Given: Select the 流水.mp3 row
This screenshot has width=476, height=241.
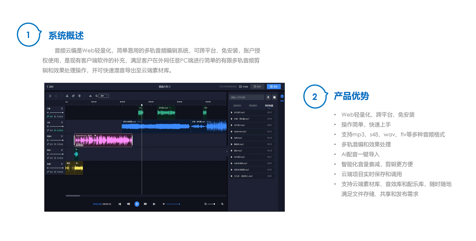Looking at the screenshot, I should (252, 151).
